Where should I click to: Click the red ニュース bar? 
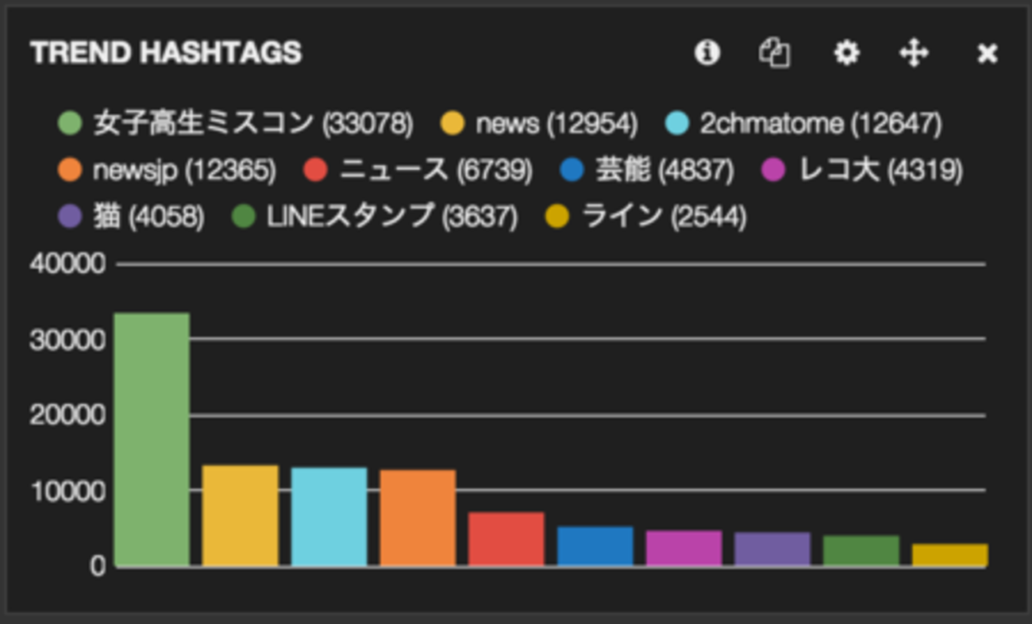click(x=506, y=539)
